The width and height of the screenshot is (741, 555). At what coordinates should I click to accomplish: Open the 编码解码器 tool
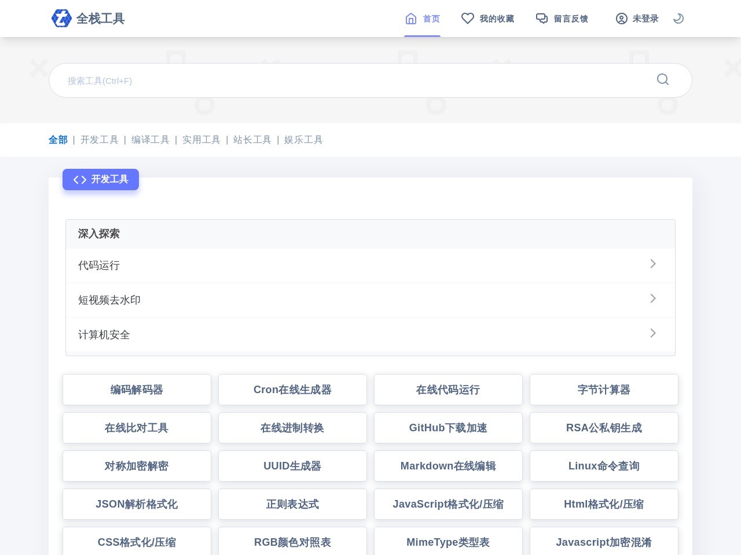click(x=137, y=390)
